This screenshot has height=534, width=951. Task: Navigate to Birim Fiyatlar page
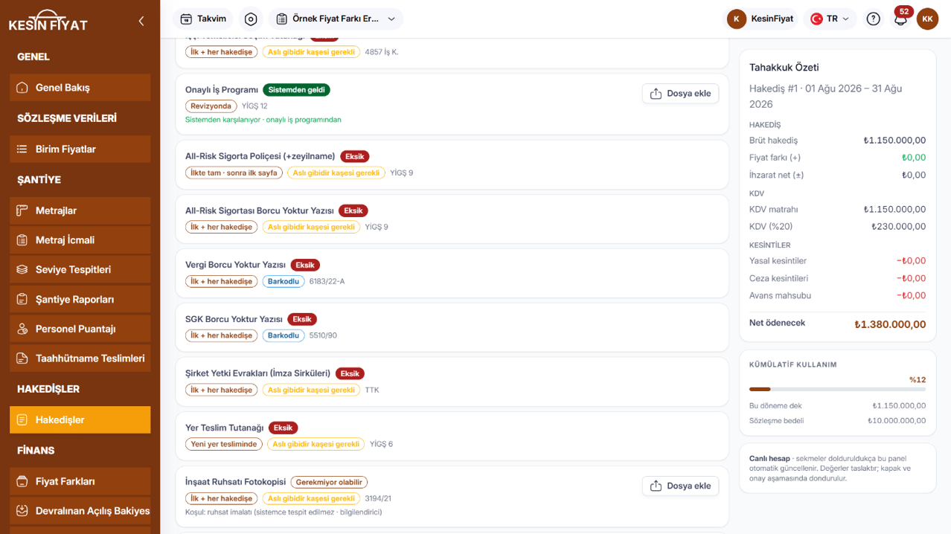pos(80,149)
